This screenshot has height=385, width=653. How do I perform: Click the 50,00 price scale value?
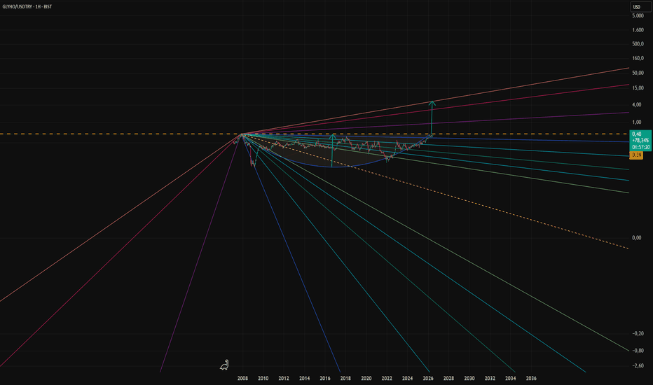click(638, 73)
